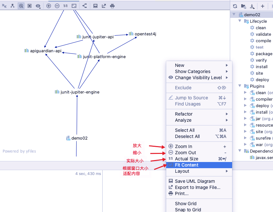
Task: Select the clean lifecycle goal
Action: point(258,28)
